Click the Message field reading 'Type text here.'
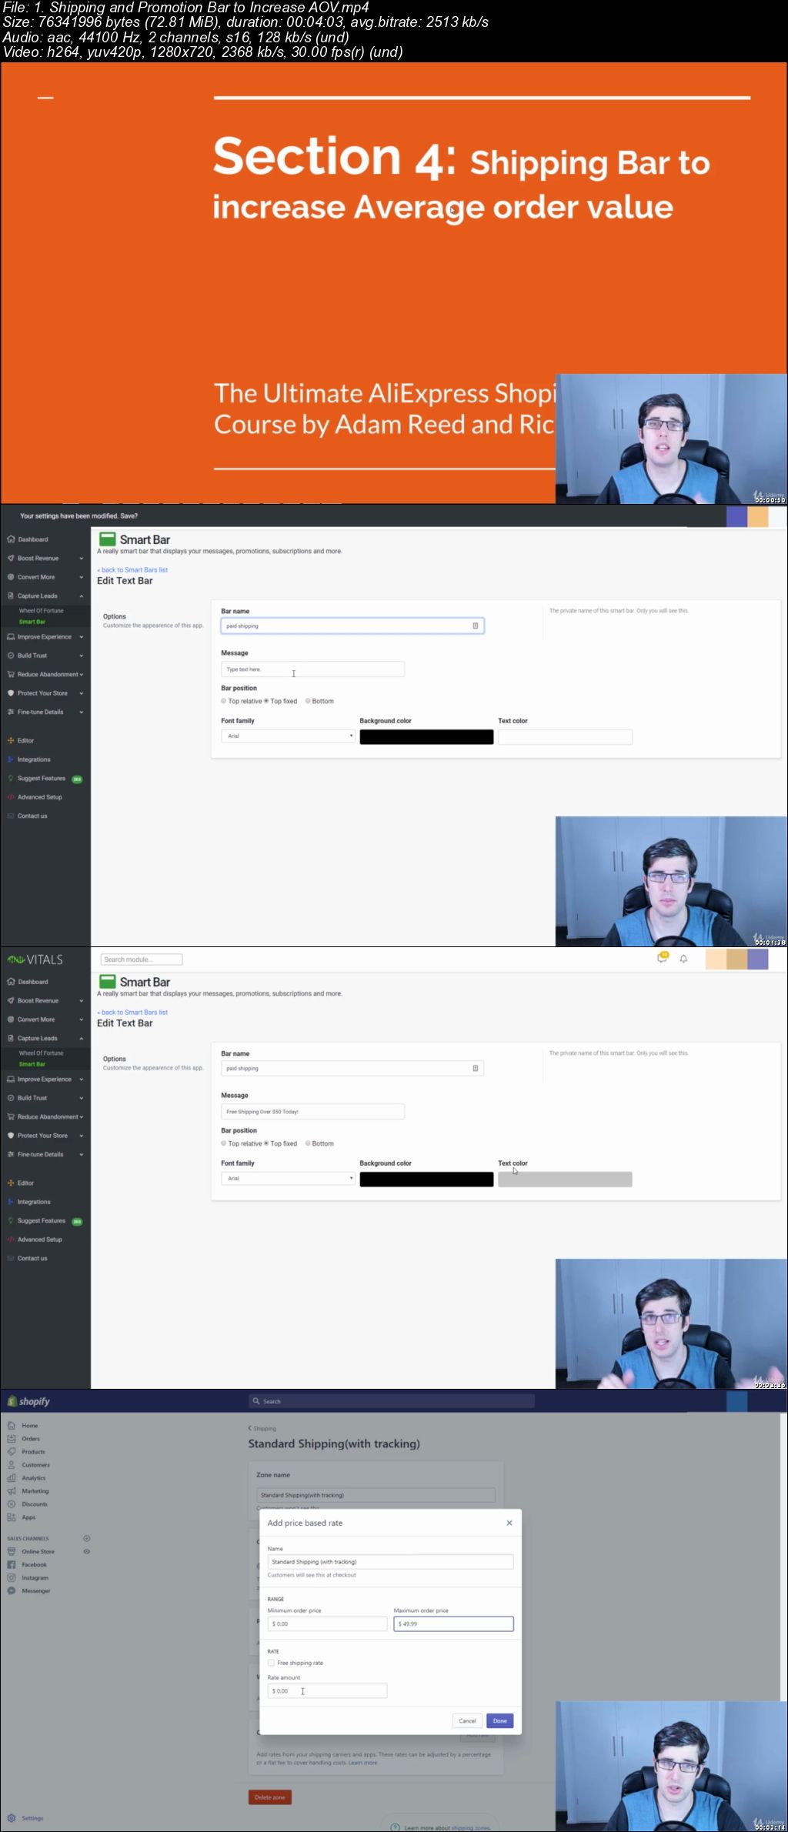Viewport: 788px width, 1832px height. pos(312,669)
